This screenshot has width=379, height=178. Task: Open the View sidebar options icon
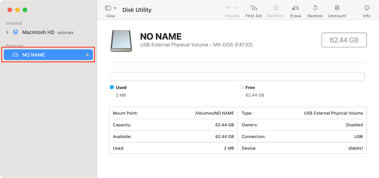point(108,8)
